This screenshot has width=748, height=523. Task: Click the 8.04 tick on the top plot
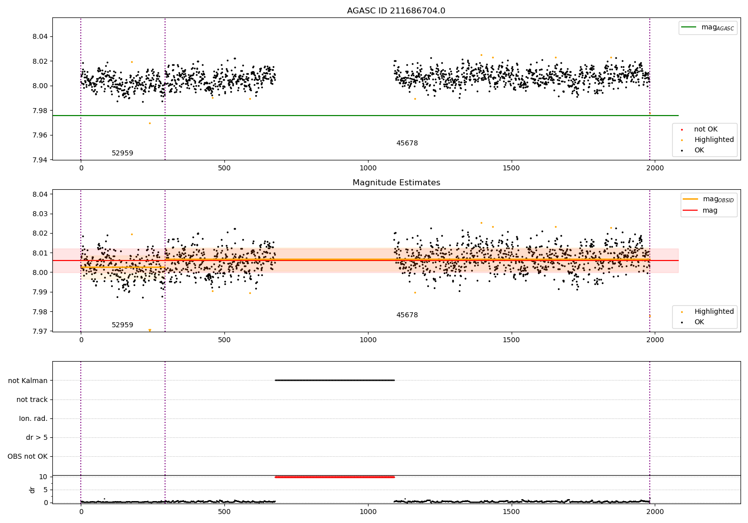(40, 37)
